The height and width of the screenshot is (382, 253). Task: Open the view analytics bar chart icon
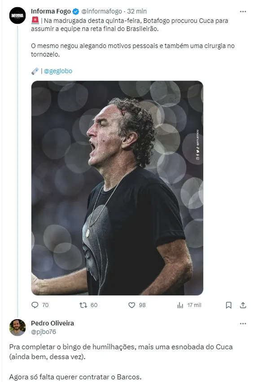(x=180, y=305)
